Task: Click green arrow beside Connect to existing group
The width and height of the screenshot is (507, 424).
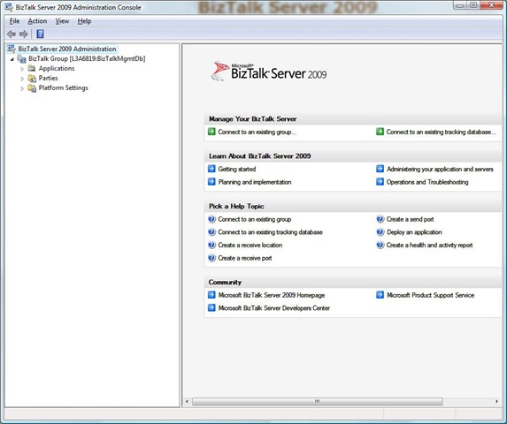Action: pos(211,132)
